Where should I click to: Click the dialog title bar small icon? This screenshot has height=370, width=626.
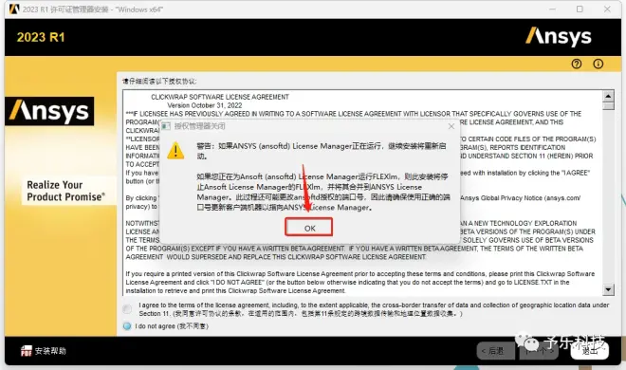click(166, 126)
